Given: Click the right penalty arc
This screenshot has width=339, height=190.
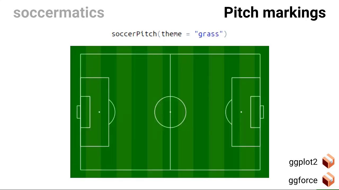Looking at the screenshot, I should point(226,112).
